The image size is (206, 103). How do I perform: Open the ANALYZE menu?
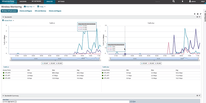tap(49, 2)
